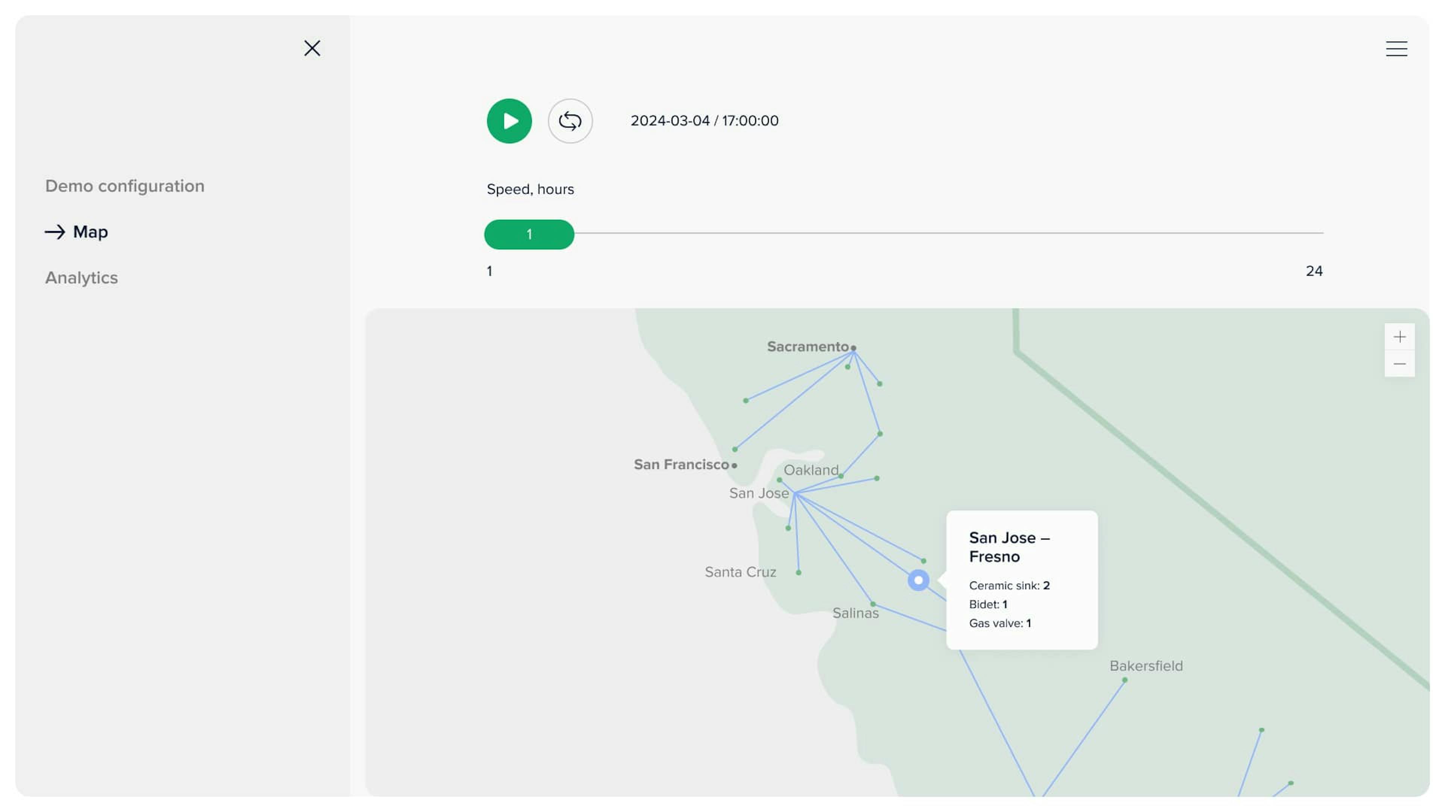Click the maximum speed value 24
This screenshot has height=812, width=1445.
[1314, 271]
